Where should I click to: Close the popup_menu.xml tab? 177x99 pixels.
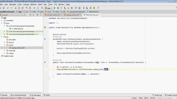pos(80,15)
